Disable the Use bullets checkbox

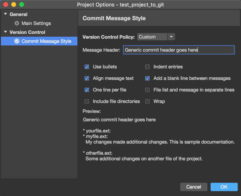87,67
